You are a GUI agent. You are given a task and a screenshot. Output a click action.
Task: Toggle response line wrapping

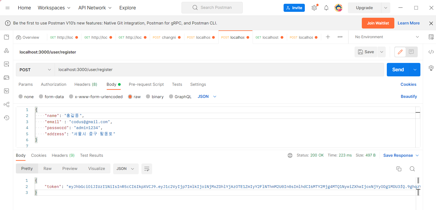pyautogui.click(x=147, y=169)
